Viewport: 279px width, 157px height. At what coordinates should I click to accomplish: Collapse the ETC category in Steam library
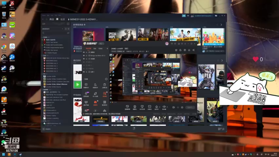(42, 121)
